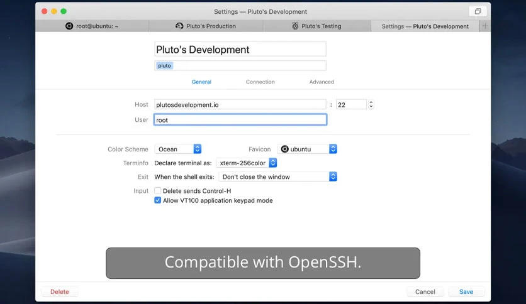Screen dimensions: 526x304
Task: Switch to Pluto's Production tab
Action: coord(206,26)
